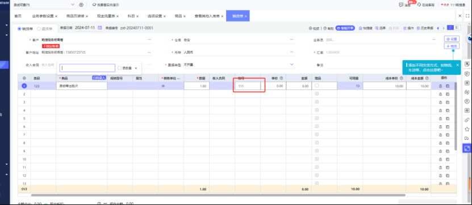Click the blue plus icon on row 1

[x=24, y=86]
